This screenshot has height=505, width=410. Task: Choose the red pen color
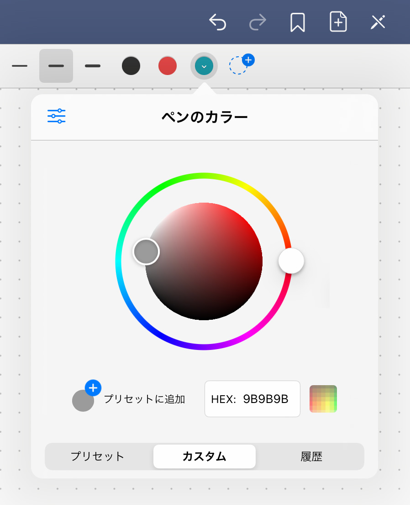[168, 66]
